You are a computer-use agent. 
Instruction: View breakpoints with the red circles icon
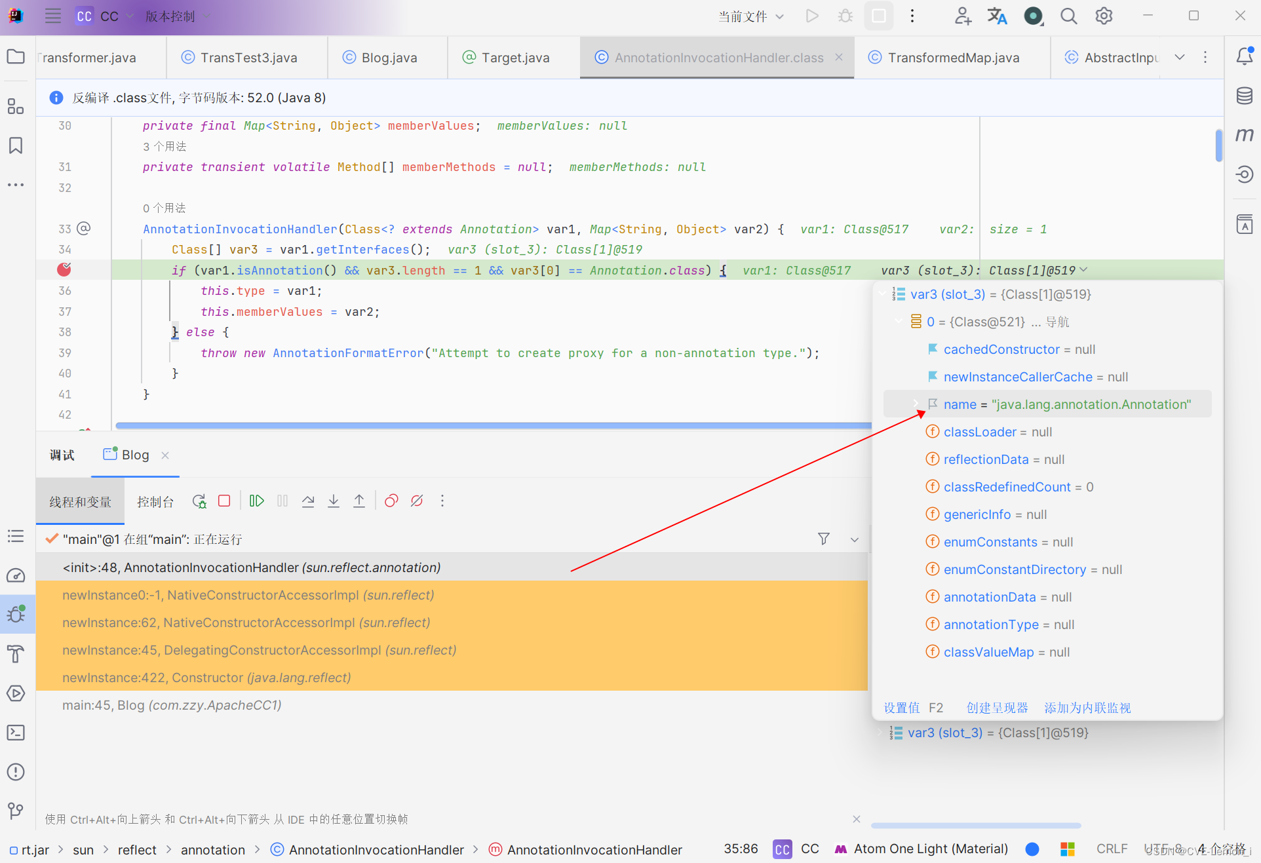pyautogui.click(x=391, y=501)
